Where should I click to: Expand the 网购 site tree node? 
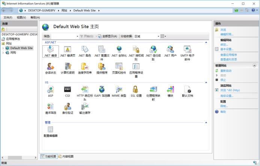pos(3,53)
